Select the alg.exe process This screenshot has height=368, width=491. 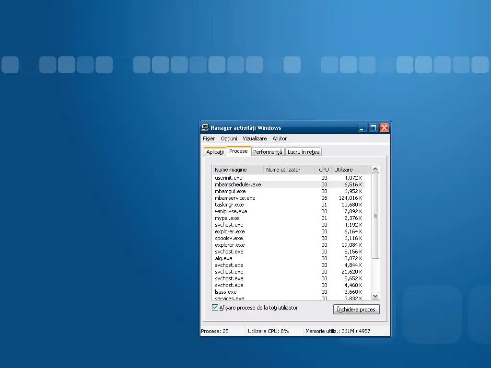288,258
